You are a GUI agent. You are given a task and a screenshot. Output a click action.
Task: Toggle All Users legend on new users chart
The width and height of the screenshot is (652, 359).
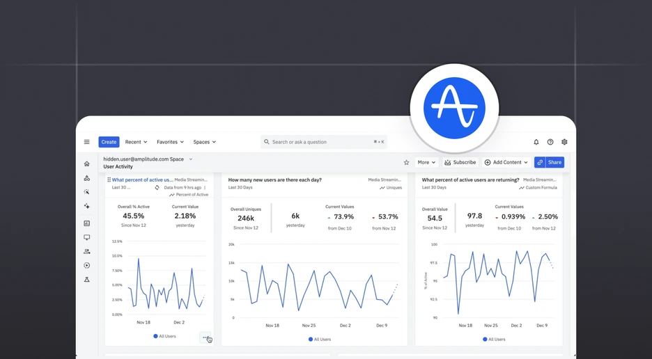[x=320, y=340]
